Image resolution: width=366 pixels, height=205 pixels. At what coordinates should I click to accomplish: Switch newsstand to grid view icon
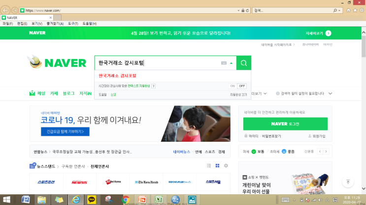pos(217,166)
